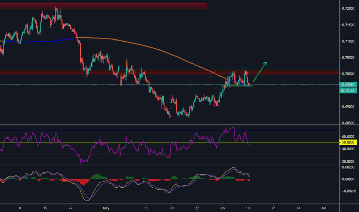Select the 0.70500 price axis label
359x212 pixels.
(x=348, y=57)
